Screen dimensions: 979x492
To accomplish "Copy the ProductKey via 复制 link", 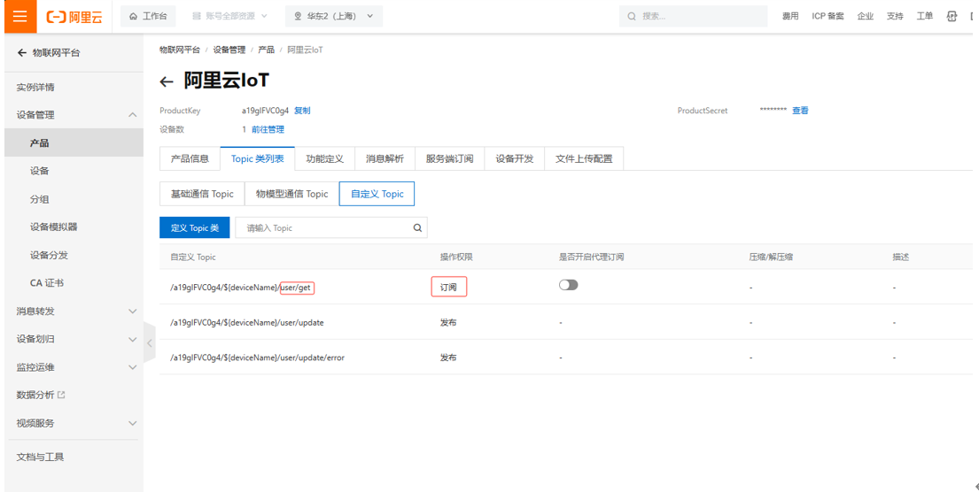I will click(302, 111).
